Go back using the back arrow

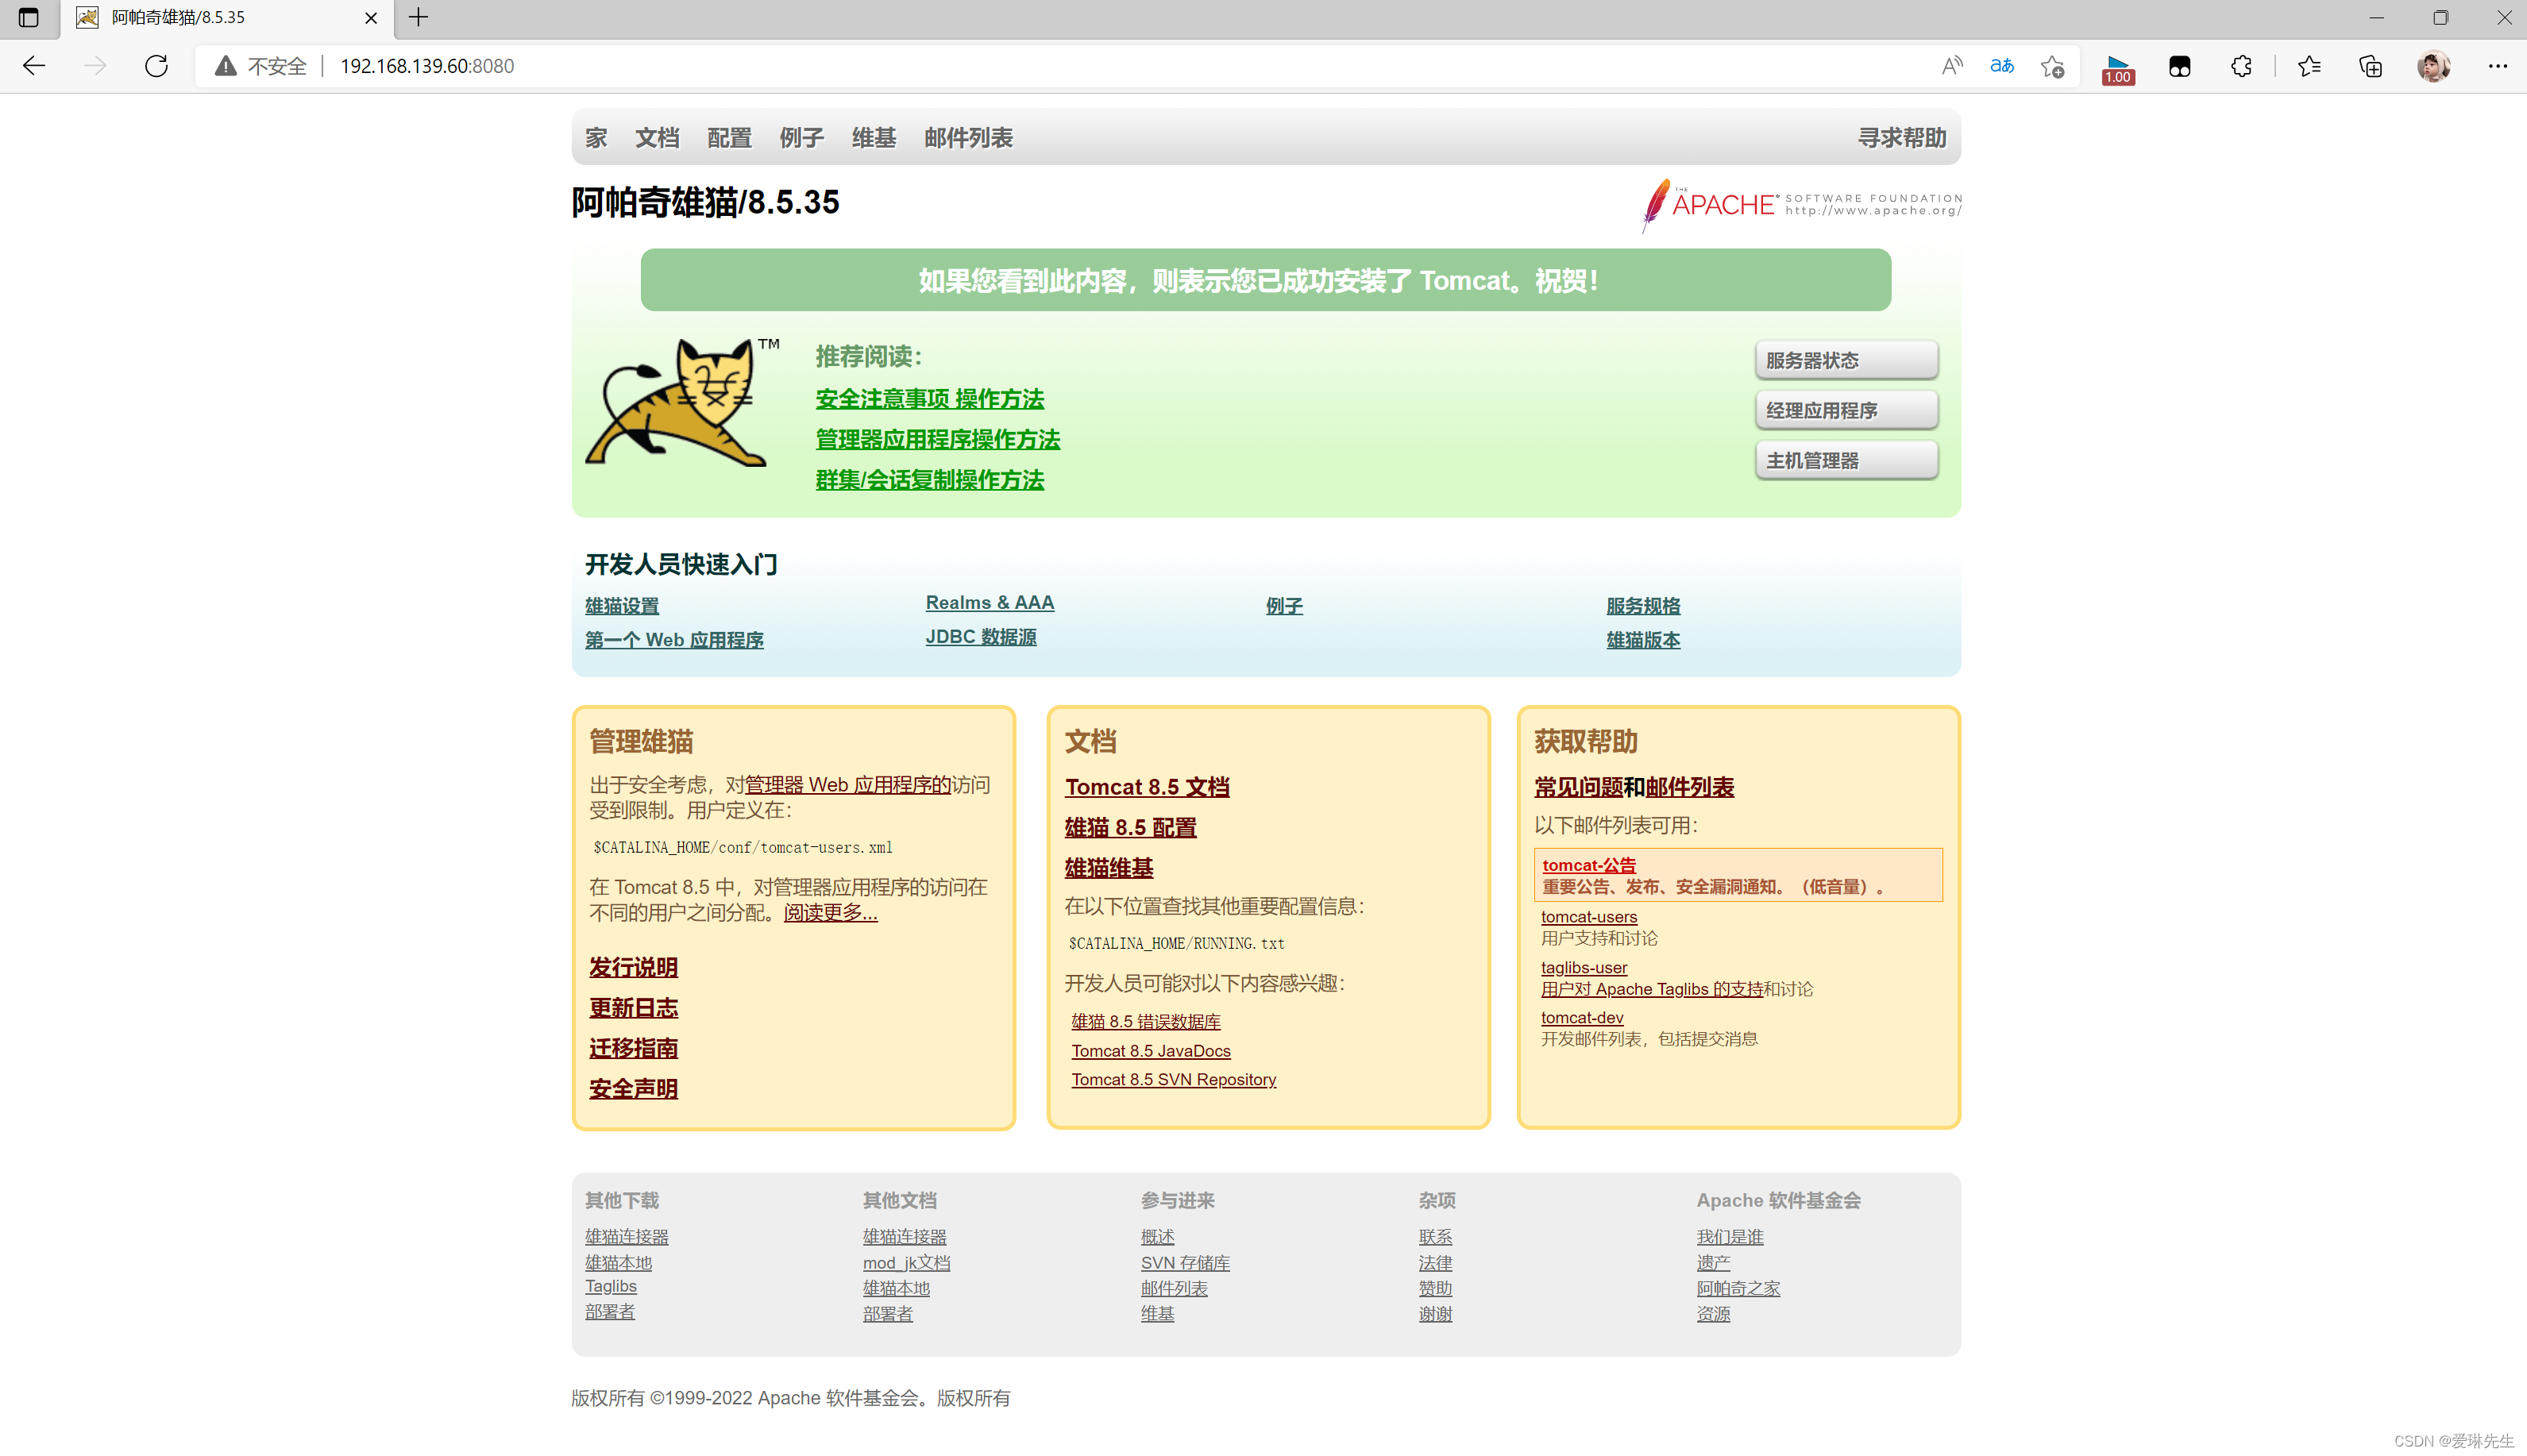tap(33, 66)
